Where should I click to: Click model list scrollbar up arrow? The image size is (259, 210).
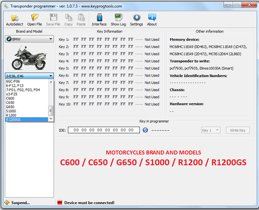tap(51, 82)
